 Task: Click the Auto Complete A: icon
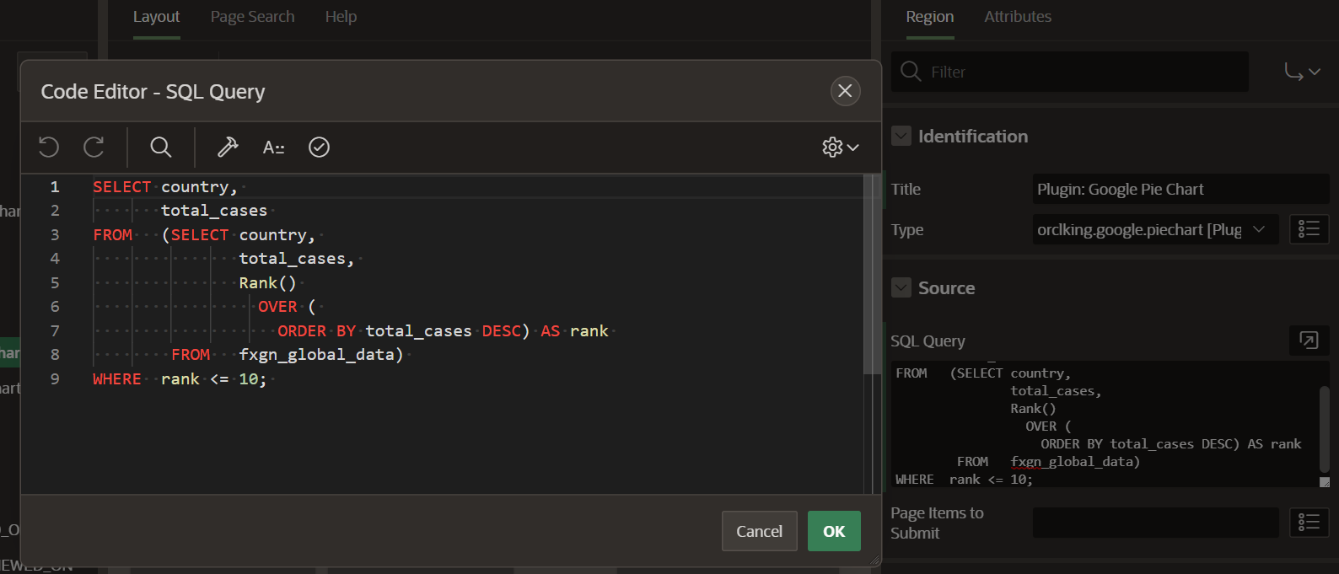(x=273, y=148)
